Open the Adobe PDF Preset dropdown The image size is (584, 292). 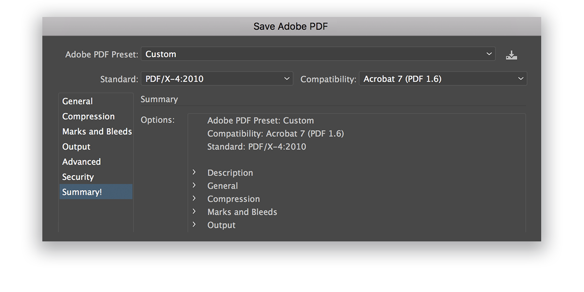(x=318, y=54)
